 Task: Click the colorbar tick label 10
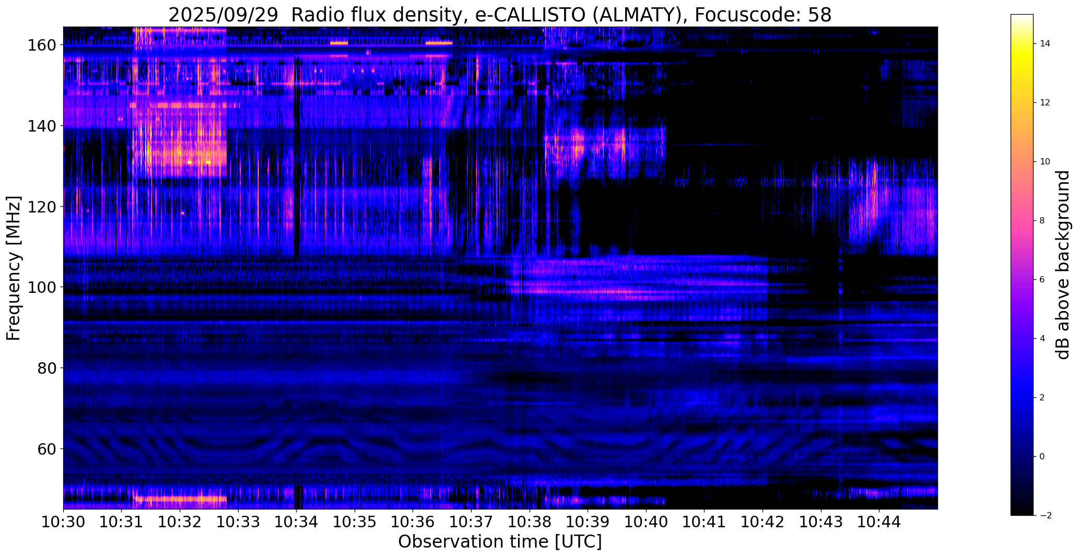tap(1045, 162)
